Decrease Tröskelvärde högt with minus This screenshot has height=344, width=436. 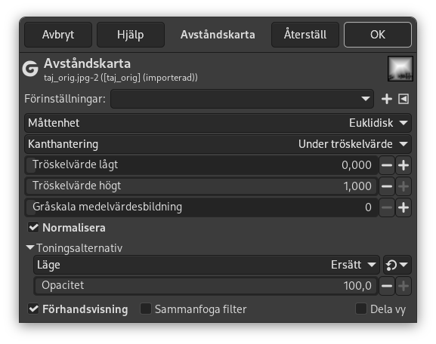pyautogui.click(x=387, y=186)
